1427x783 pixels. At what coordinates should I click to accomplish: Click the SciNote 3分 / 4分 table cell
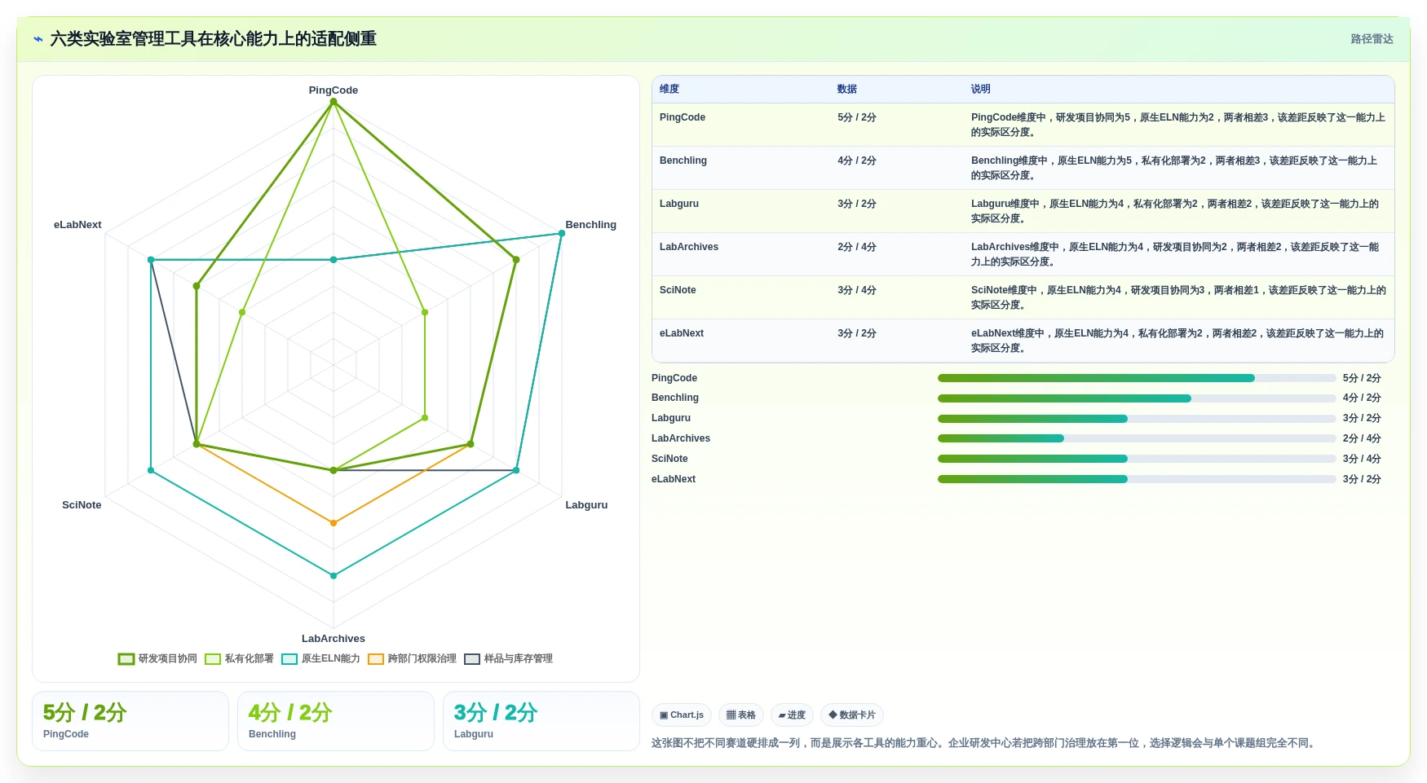click(857, 290)
